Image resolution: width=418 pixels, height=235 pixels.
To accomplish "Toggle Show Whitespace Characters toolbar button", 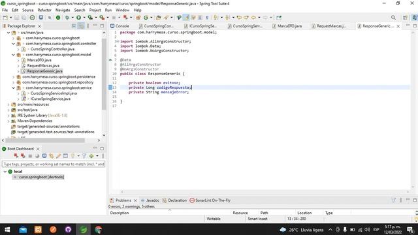I will [x=207, y=18].
